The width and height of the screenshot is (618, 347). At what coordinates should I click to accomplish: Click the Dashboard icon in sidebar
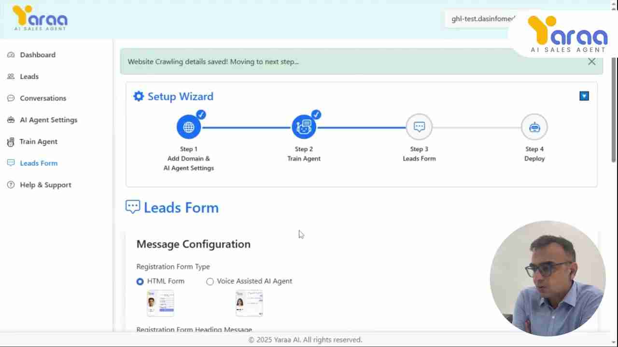click(x=11, y=55)
